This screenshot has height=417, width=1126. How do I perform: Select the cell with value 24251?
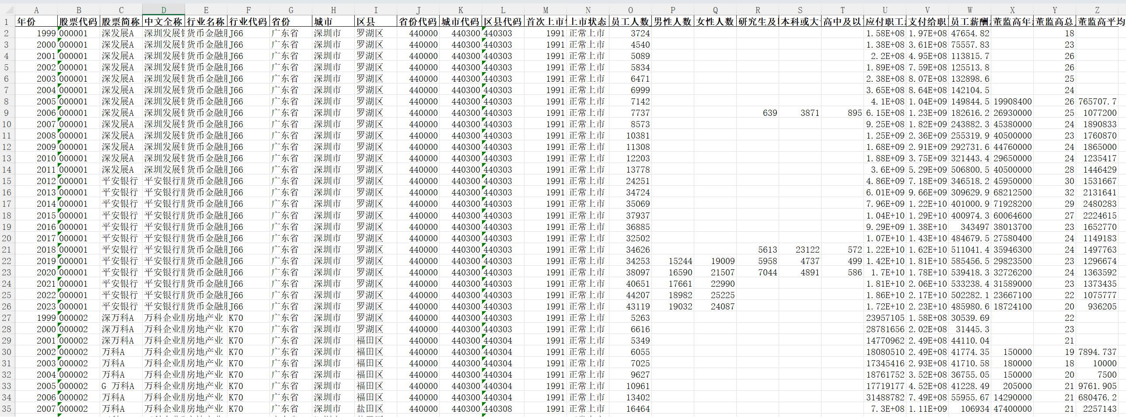pos(630,181)
